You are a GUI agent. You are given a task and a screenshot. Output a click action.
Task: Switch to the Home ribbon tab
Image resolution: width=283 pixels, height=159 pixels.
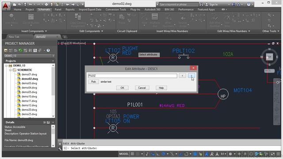point(18,9)
